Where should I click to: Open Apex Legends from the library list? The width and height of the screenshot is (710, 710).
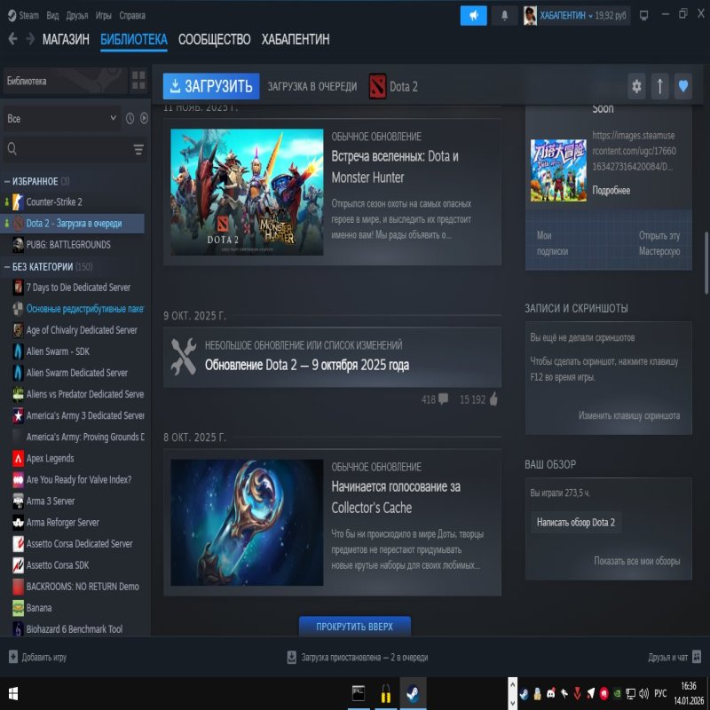coord(43,458)
